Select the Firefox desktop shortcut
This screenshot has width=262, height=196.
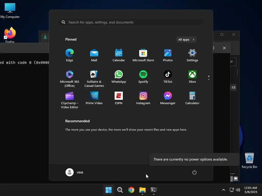click(10, 35)
